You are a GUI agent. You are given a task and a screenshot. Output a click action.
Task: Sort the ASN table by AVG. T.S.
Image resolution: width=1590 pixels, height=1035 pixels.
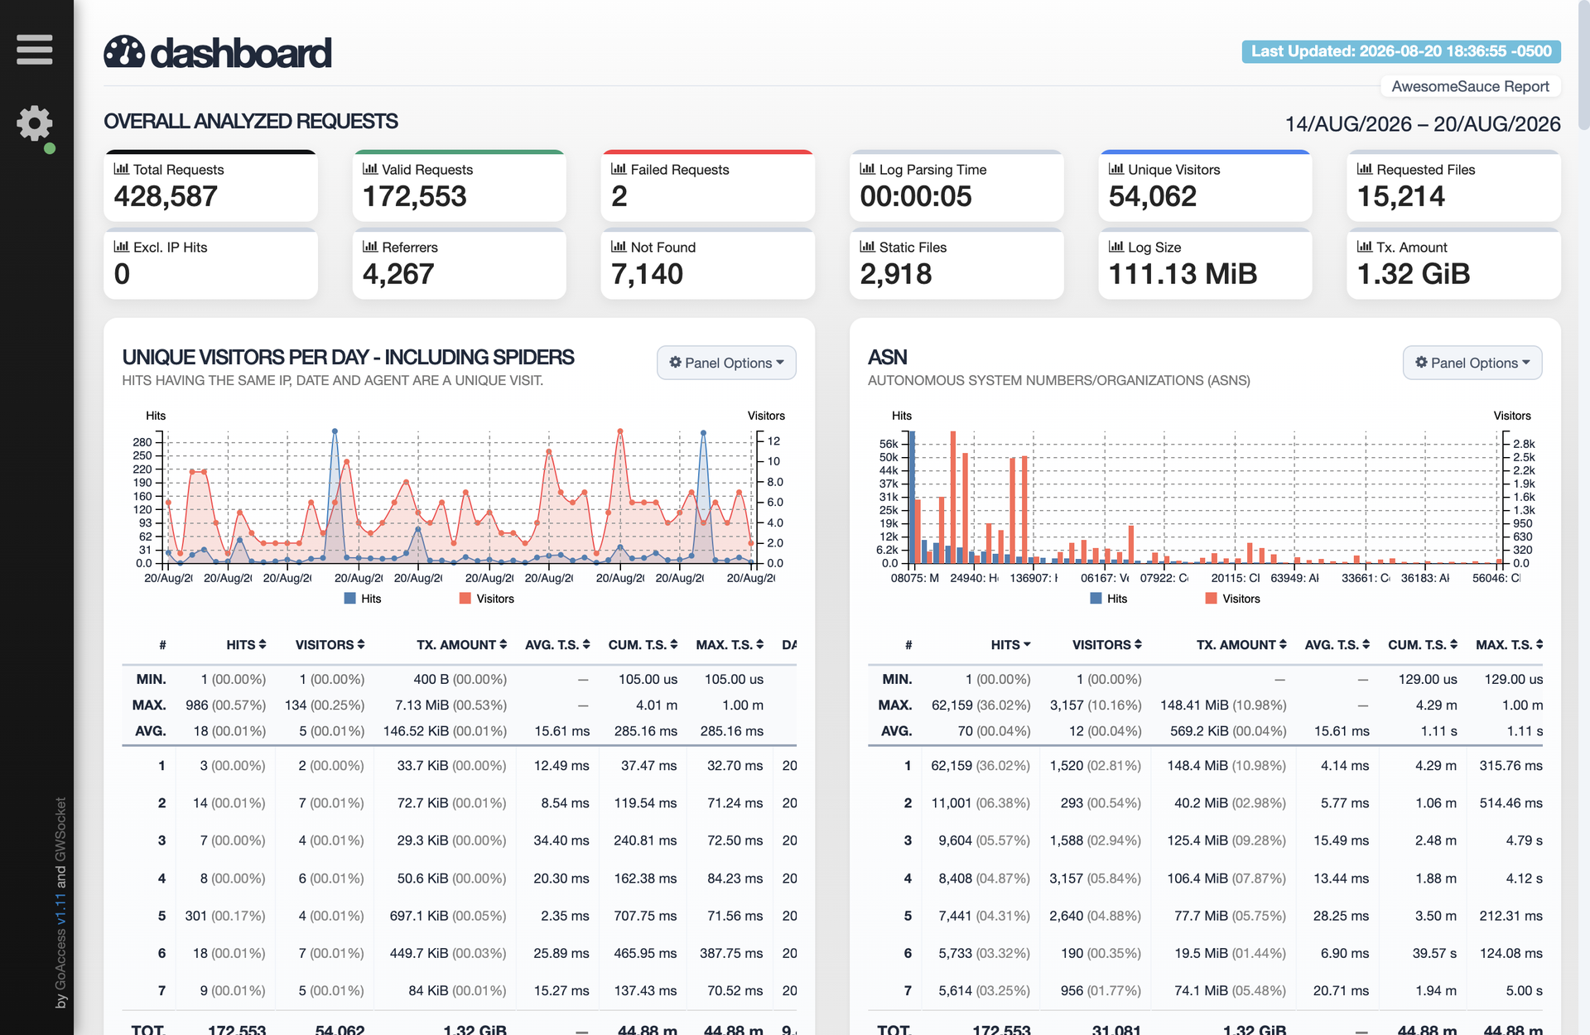click(1337, 645)
